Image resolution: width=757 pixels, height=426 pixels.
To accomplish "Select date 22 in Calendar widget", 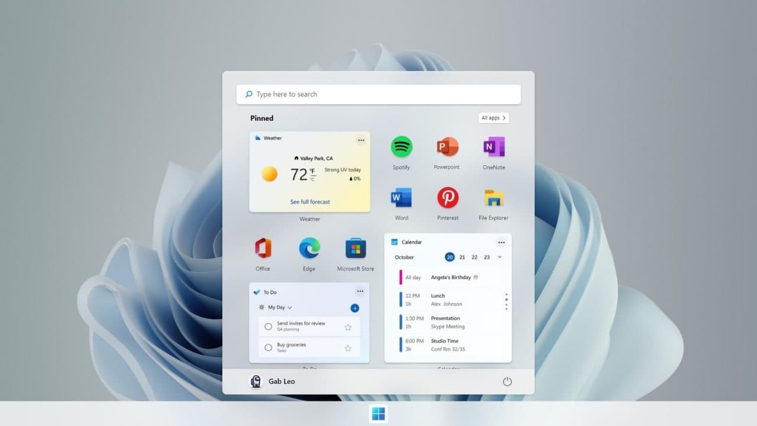I will click(x=474, y=257).
